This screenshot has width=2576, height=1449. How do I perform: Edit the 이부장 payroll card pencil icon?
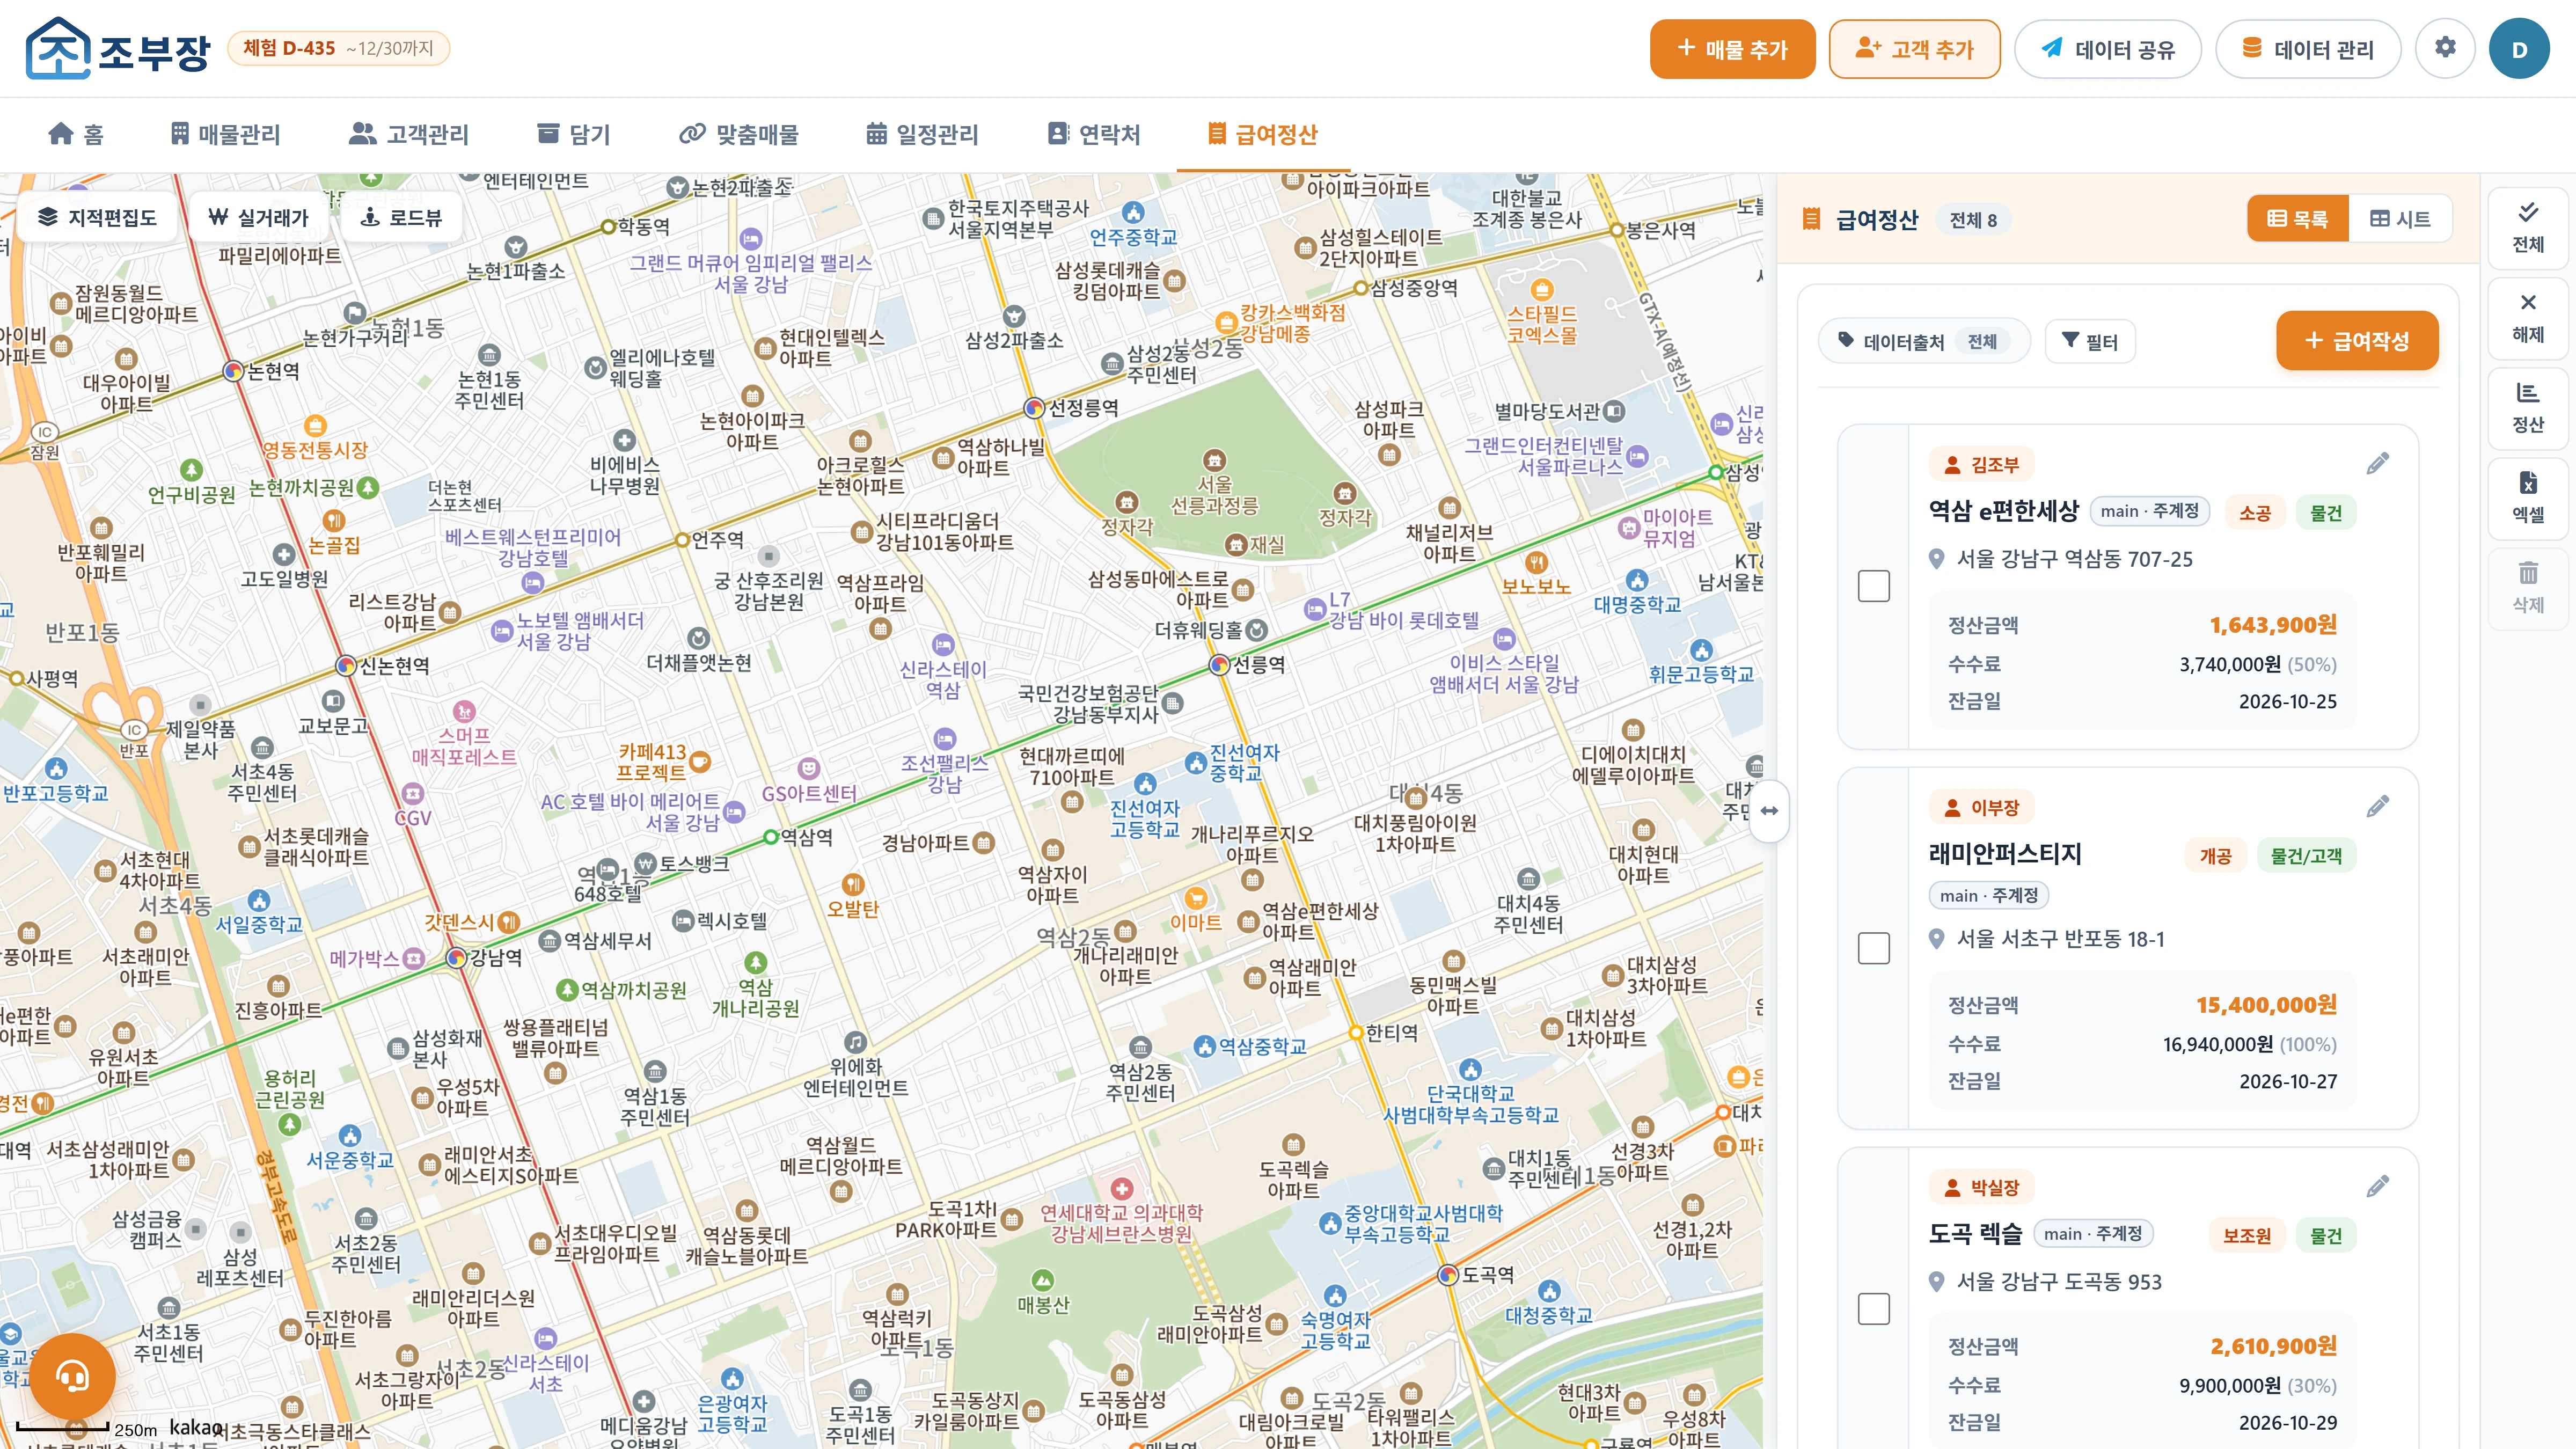[2378, 806]
